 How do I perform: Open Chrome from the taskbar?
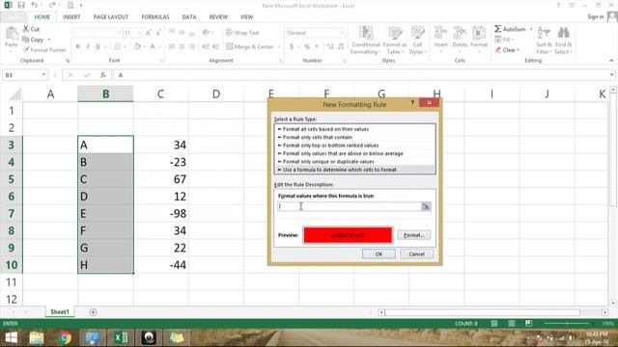tap(65, 338)
